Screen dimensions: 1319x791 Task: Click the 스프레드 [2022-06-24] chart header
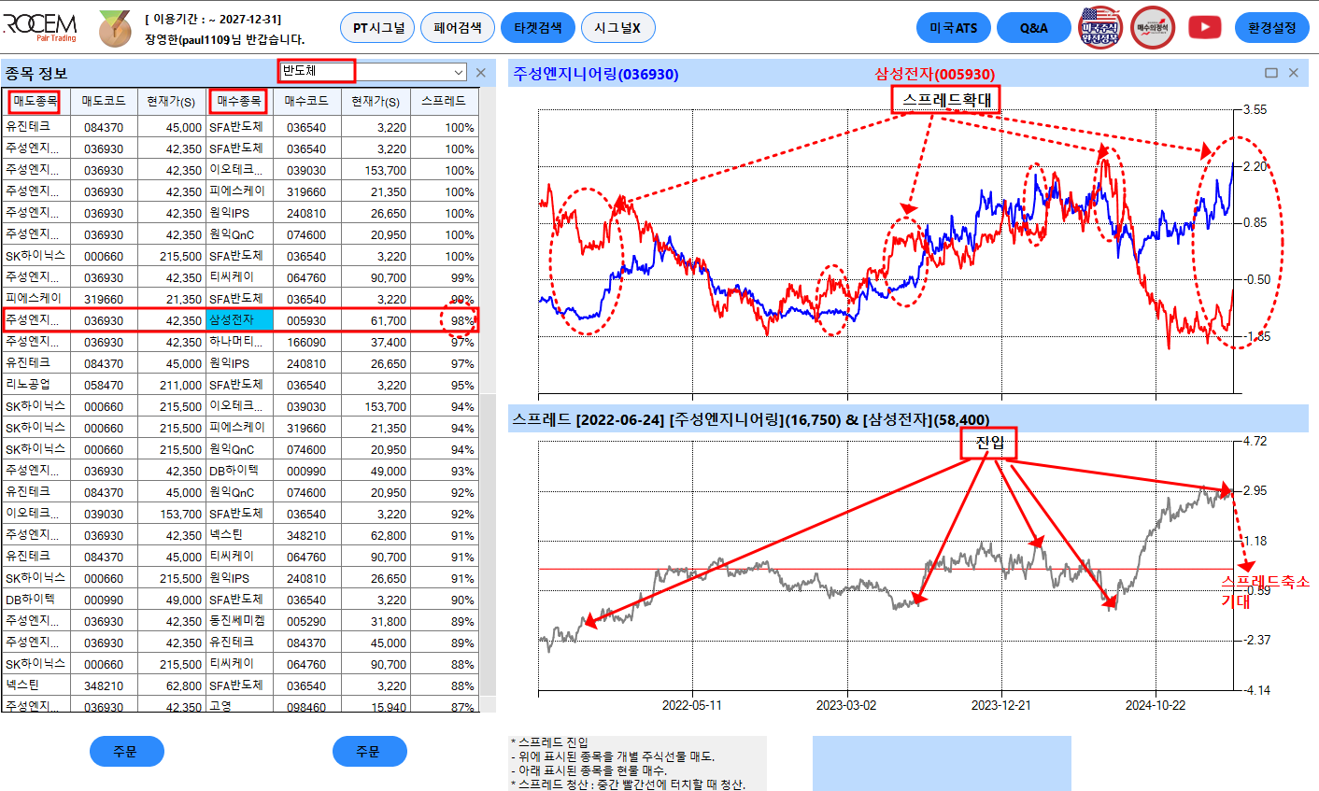pyautogui.click(x=750, y=419)
